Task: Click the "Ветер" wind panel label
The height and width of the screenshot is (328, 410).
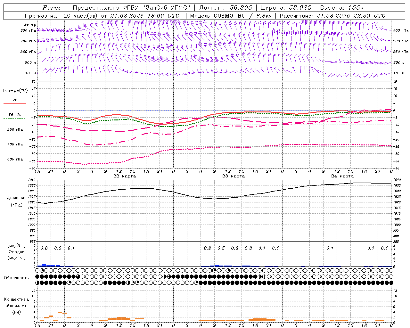Action: 30,24
